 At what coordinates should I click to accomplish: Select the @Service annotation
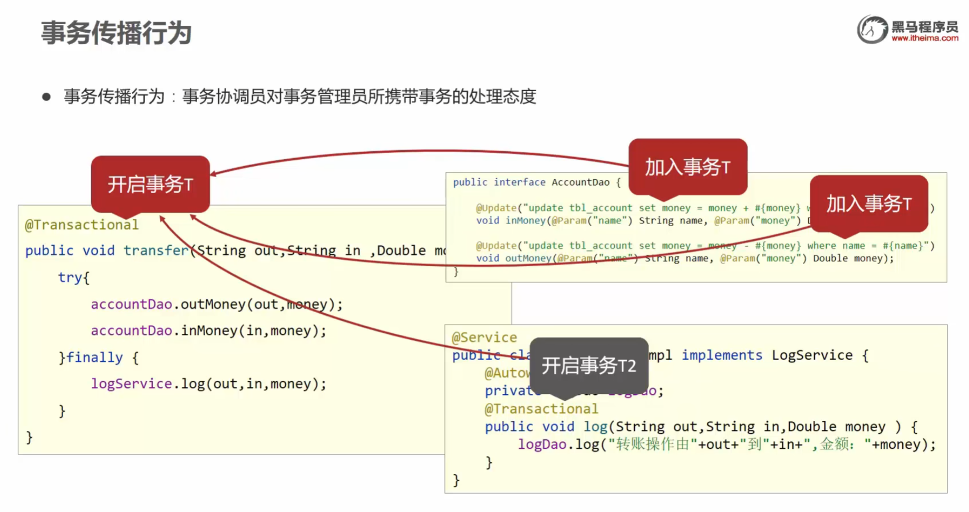click(485, 337)
